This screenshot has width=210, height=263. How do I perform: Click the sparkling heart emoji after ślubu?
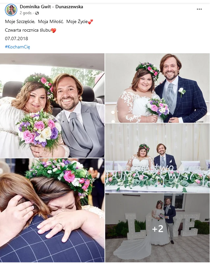54,30
